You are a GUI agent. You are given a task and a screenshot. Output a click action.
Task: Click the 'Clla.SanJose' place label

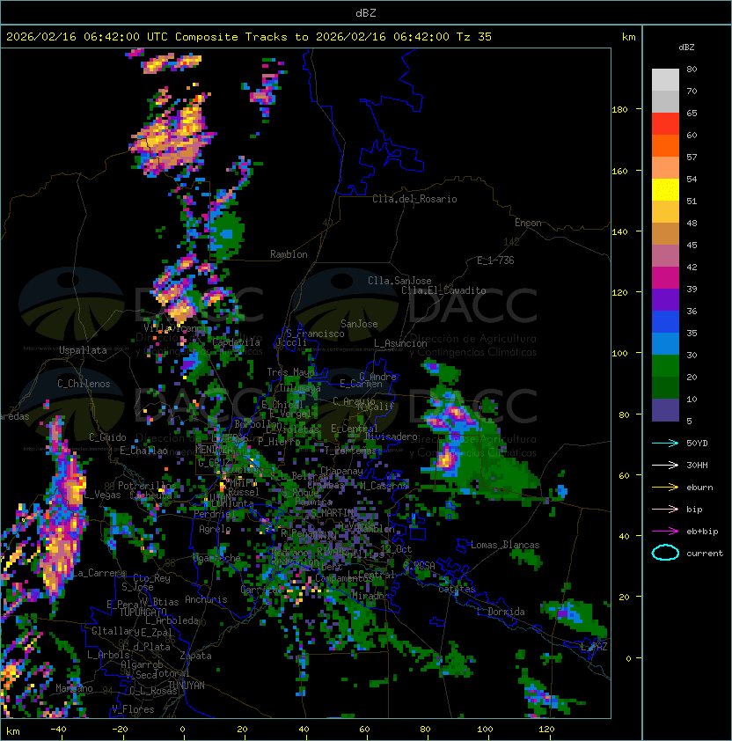399,281
